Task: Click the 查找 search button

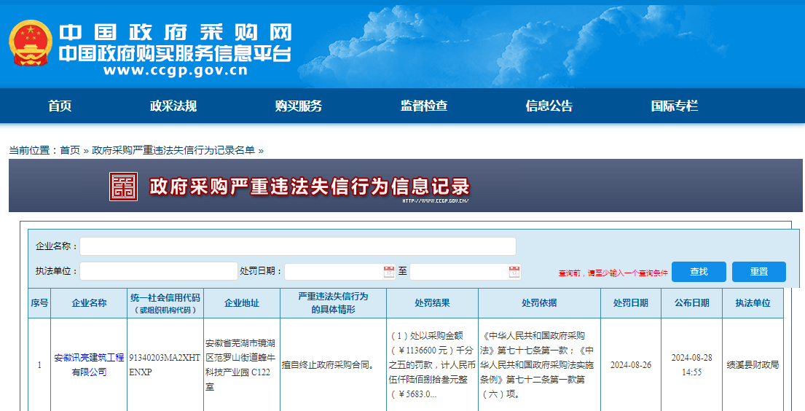Action: coord(699,272)
